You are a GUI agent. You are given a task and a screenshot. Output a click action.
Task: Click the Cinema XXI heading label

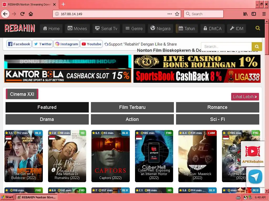pos(22,94)
